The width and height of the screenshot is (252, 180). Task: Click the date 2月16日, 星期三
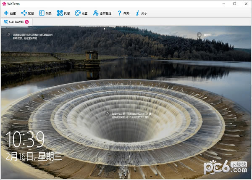[34, 156]
